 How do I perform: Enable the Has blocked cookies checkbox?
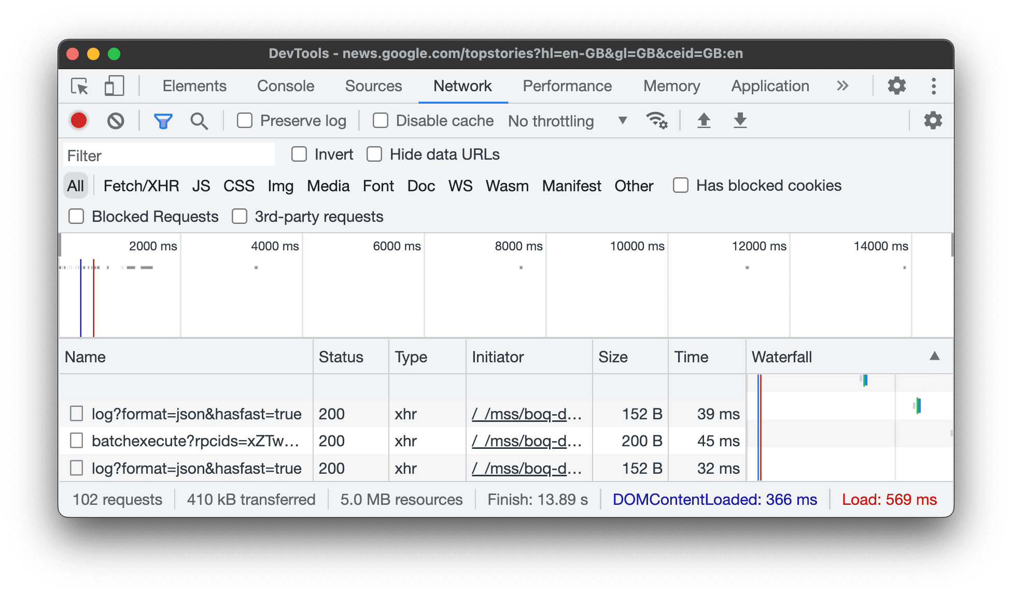680,186
